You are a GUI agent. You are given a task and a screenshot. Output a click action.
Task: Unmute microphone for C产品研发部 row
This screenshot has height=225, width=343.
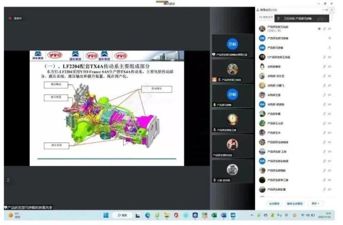point(325,57)
